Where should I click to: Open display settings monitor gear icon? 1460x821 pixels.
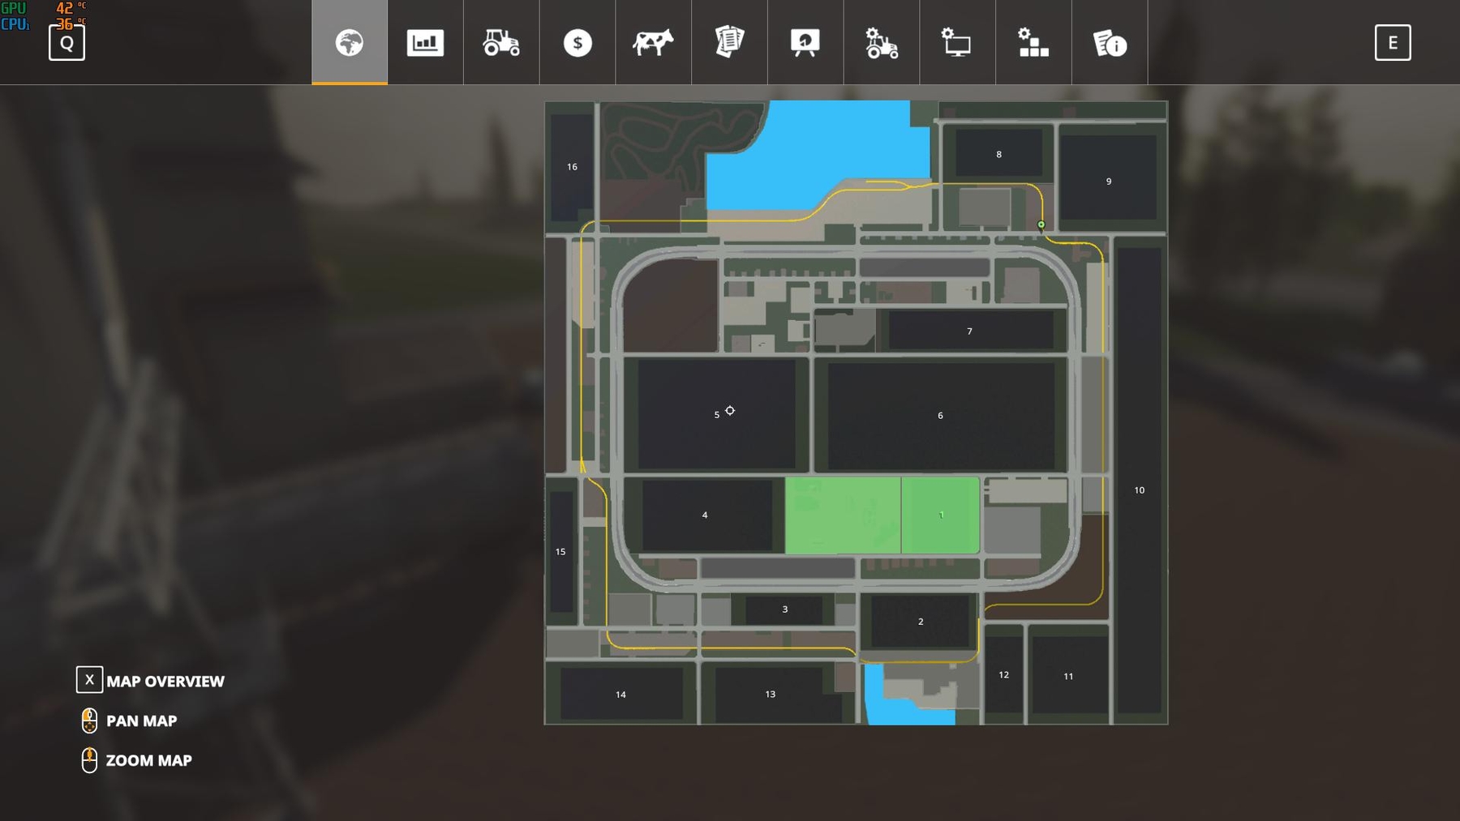coord(957,42)
